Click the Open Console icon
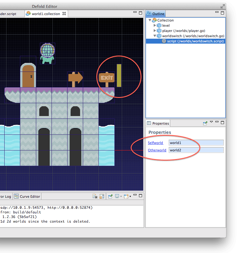The width and height of the screenshot is (243, 253). [x=126, y=197]
